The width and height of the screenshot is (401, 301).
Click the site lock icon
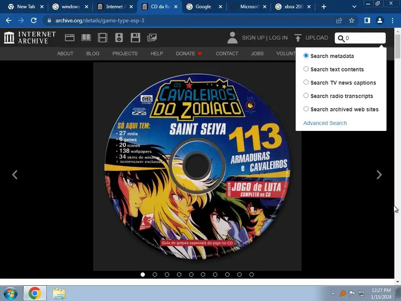[49, 20]
